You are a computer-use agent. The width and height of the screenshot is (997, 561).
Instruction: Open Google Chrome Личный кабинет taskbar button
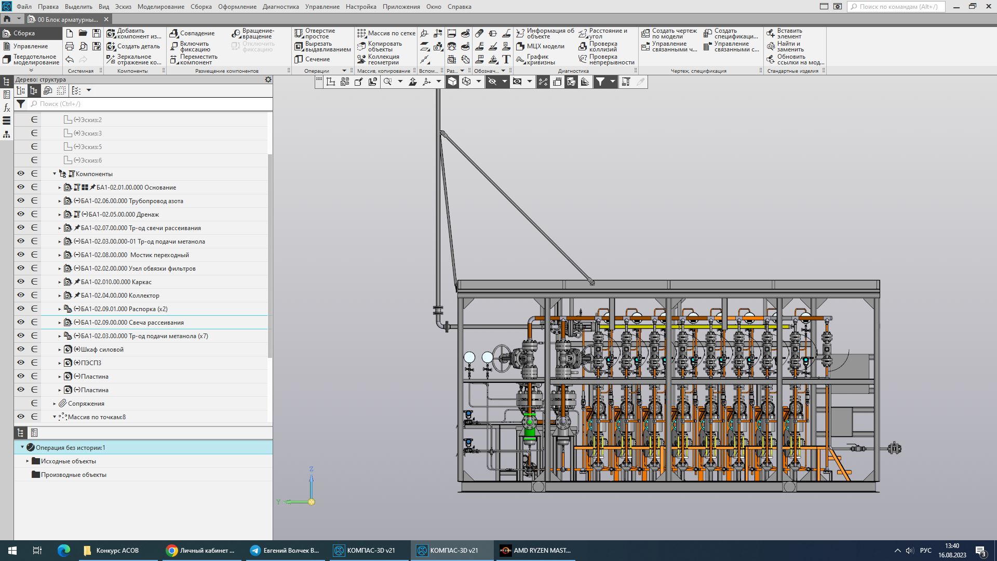(x=200, y=550)
